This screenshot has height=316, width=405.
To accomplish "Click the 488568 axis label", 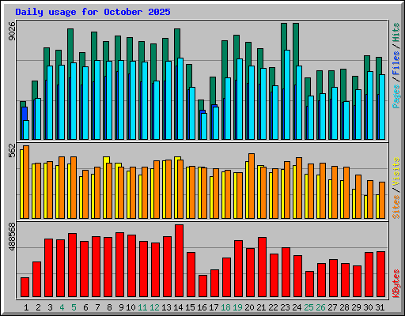I will pos(12,236).
